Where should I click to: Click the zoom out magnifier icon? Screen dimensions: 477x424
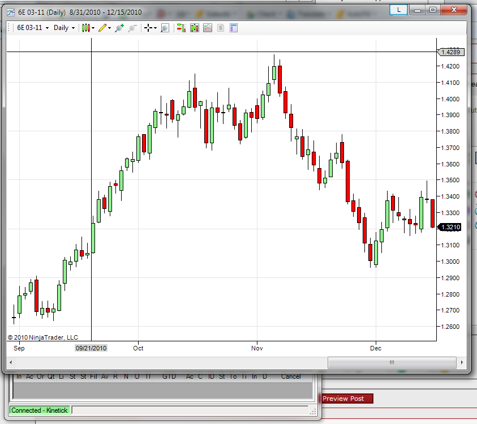[x=132, y=28]
